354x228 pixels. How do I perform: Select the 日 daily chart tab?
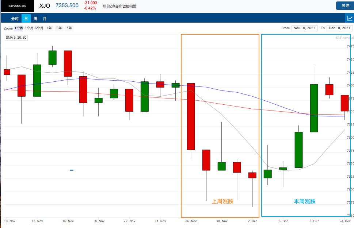[26, 19]
